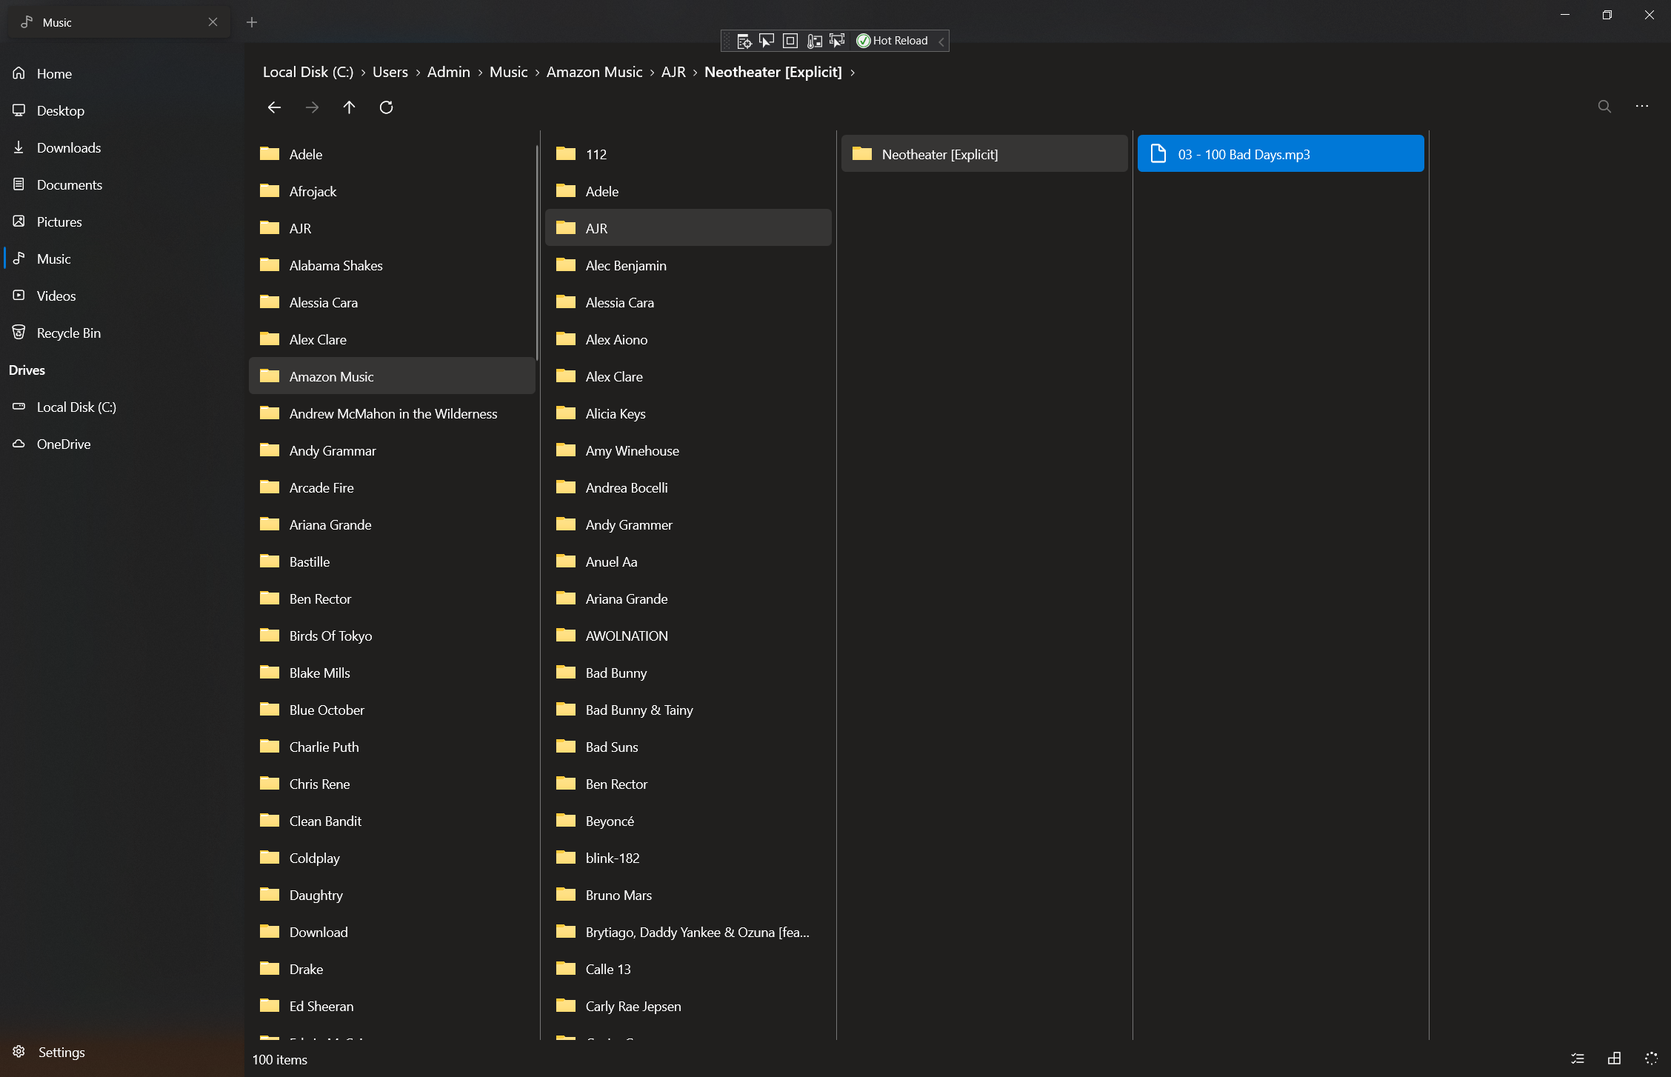Select the Neotheater [Explicit] folder in column

click(x=984, y=154)
